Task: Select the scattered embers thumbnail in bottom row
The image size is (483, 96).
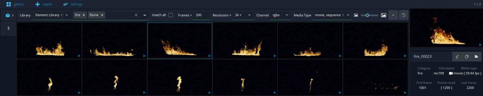Action: pyautogui.click(x=375, y=77)
